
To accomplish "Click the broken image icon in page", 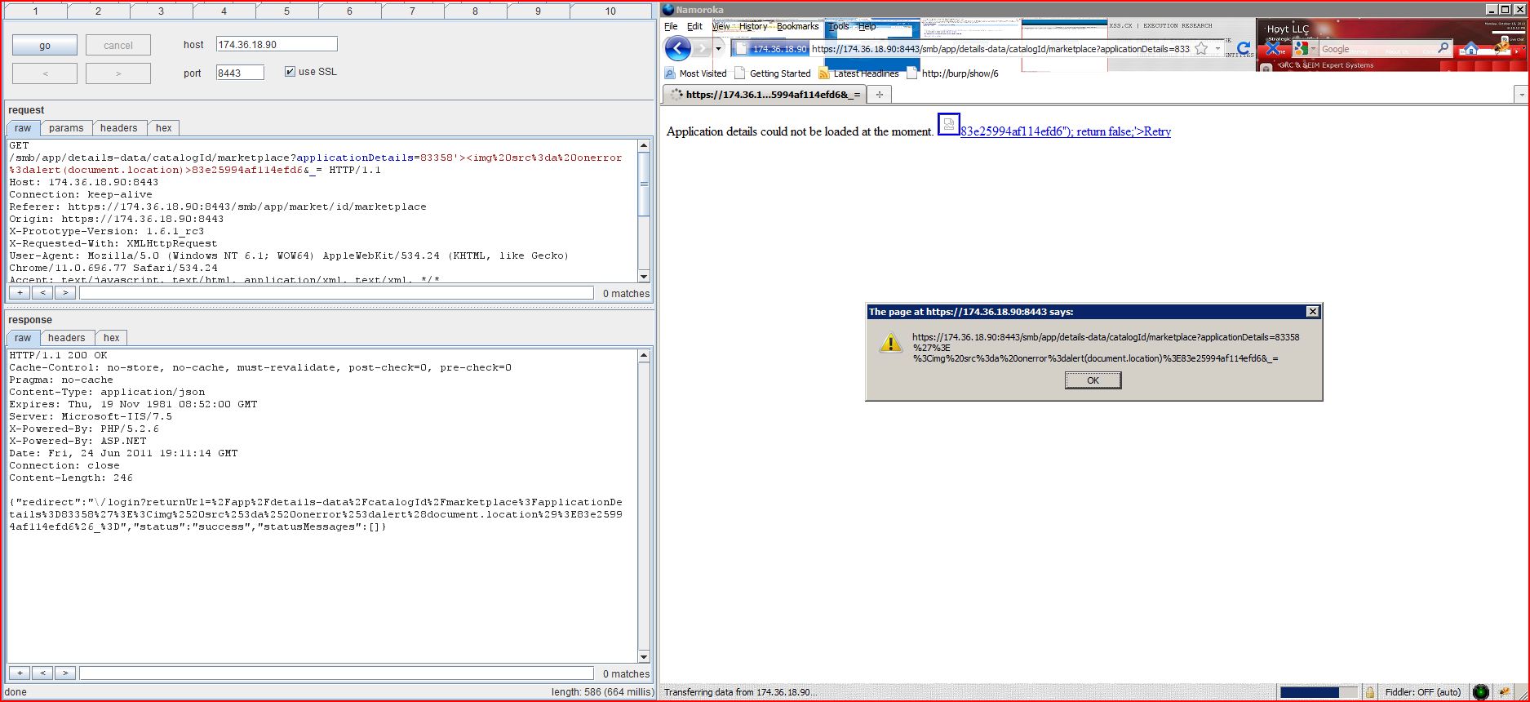I will point(948,124).
